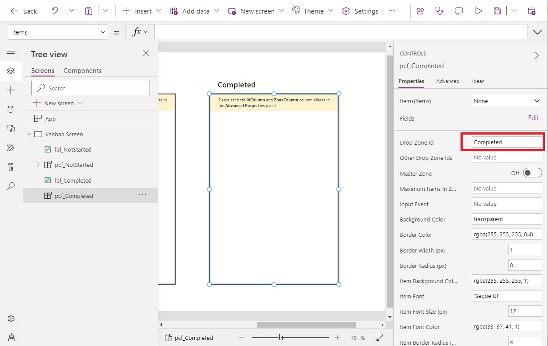Open the Data panel cylinder icon
The width and height of the screenshot is (548, 346).
point(11,109)
